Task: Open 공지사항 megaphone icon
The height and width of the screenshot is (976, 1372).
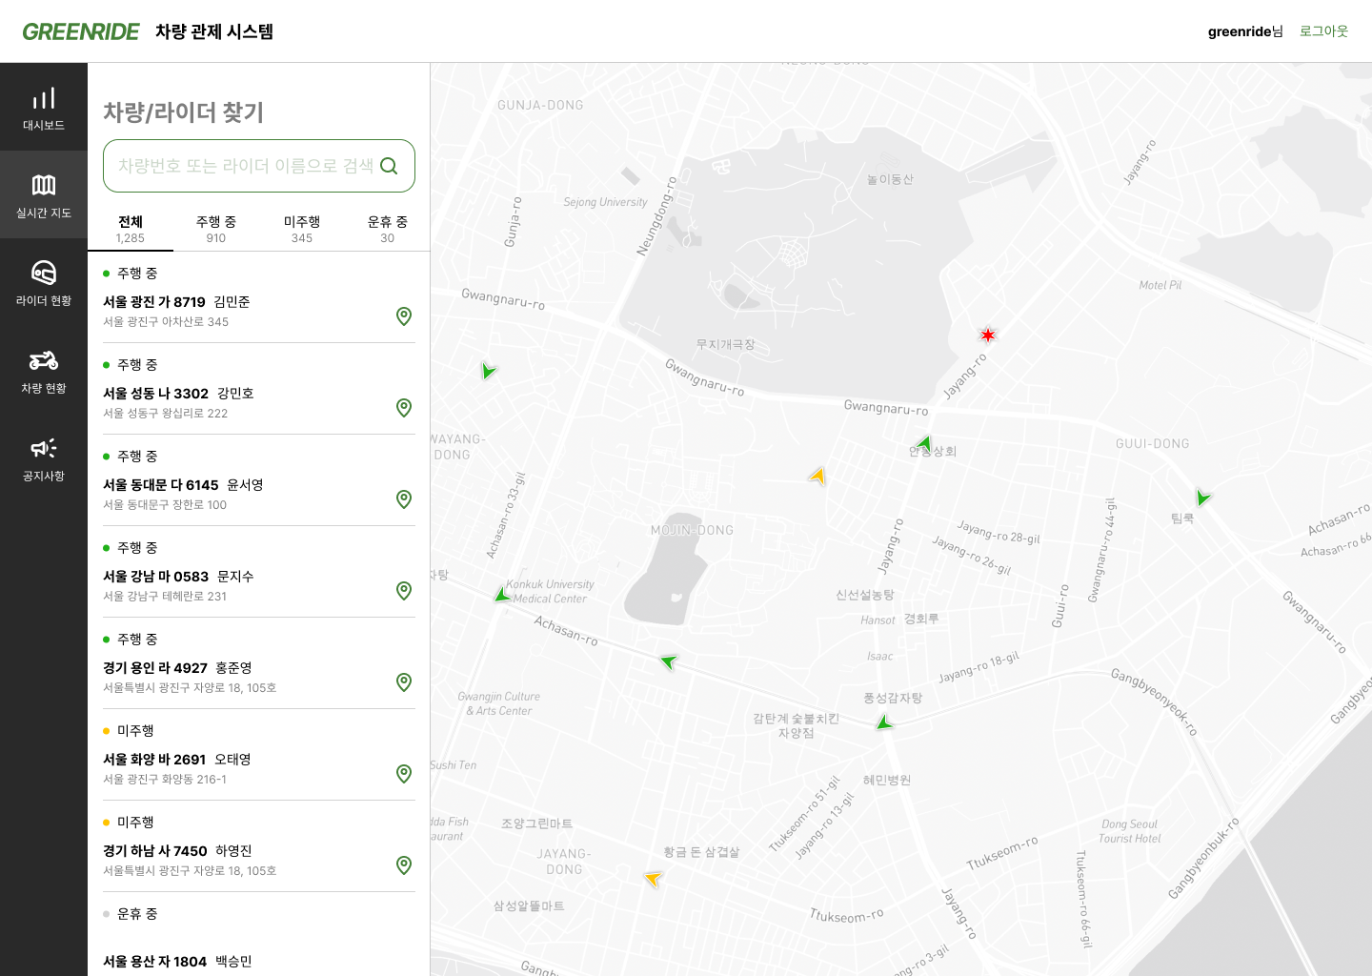Action: tap(44, 458)
